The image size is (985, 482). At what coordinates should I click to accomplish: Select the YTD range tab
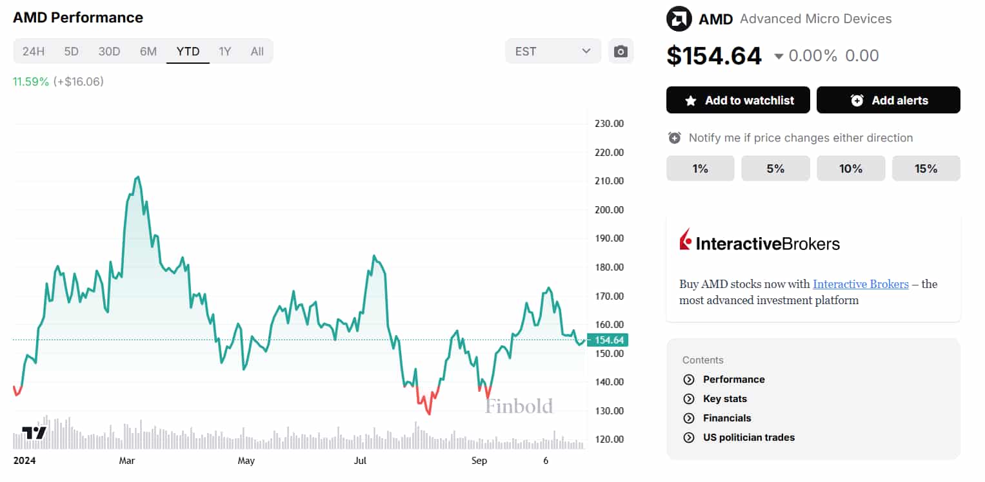pyautogui.click(x=188, y=51)
